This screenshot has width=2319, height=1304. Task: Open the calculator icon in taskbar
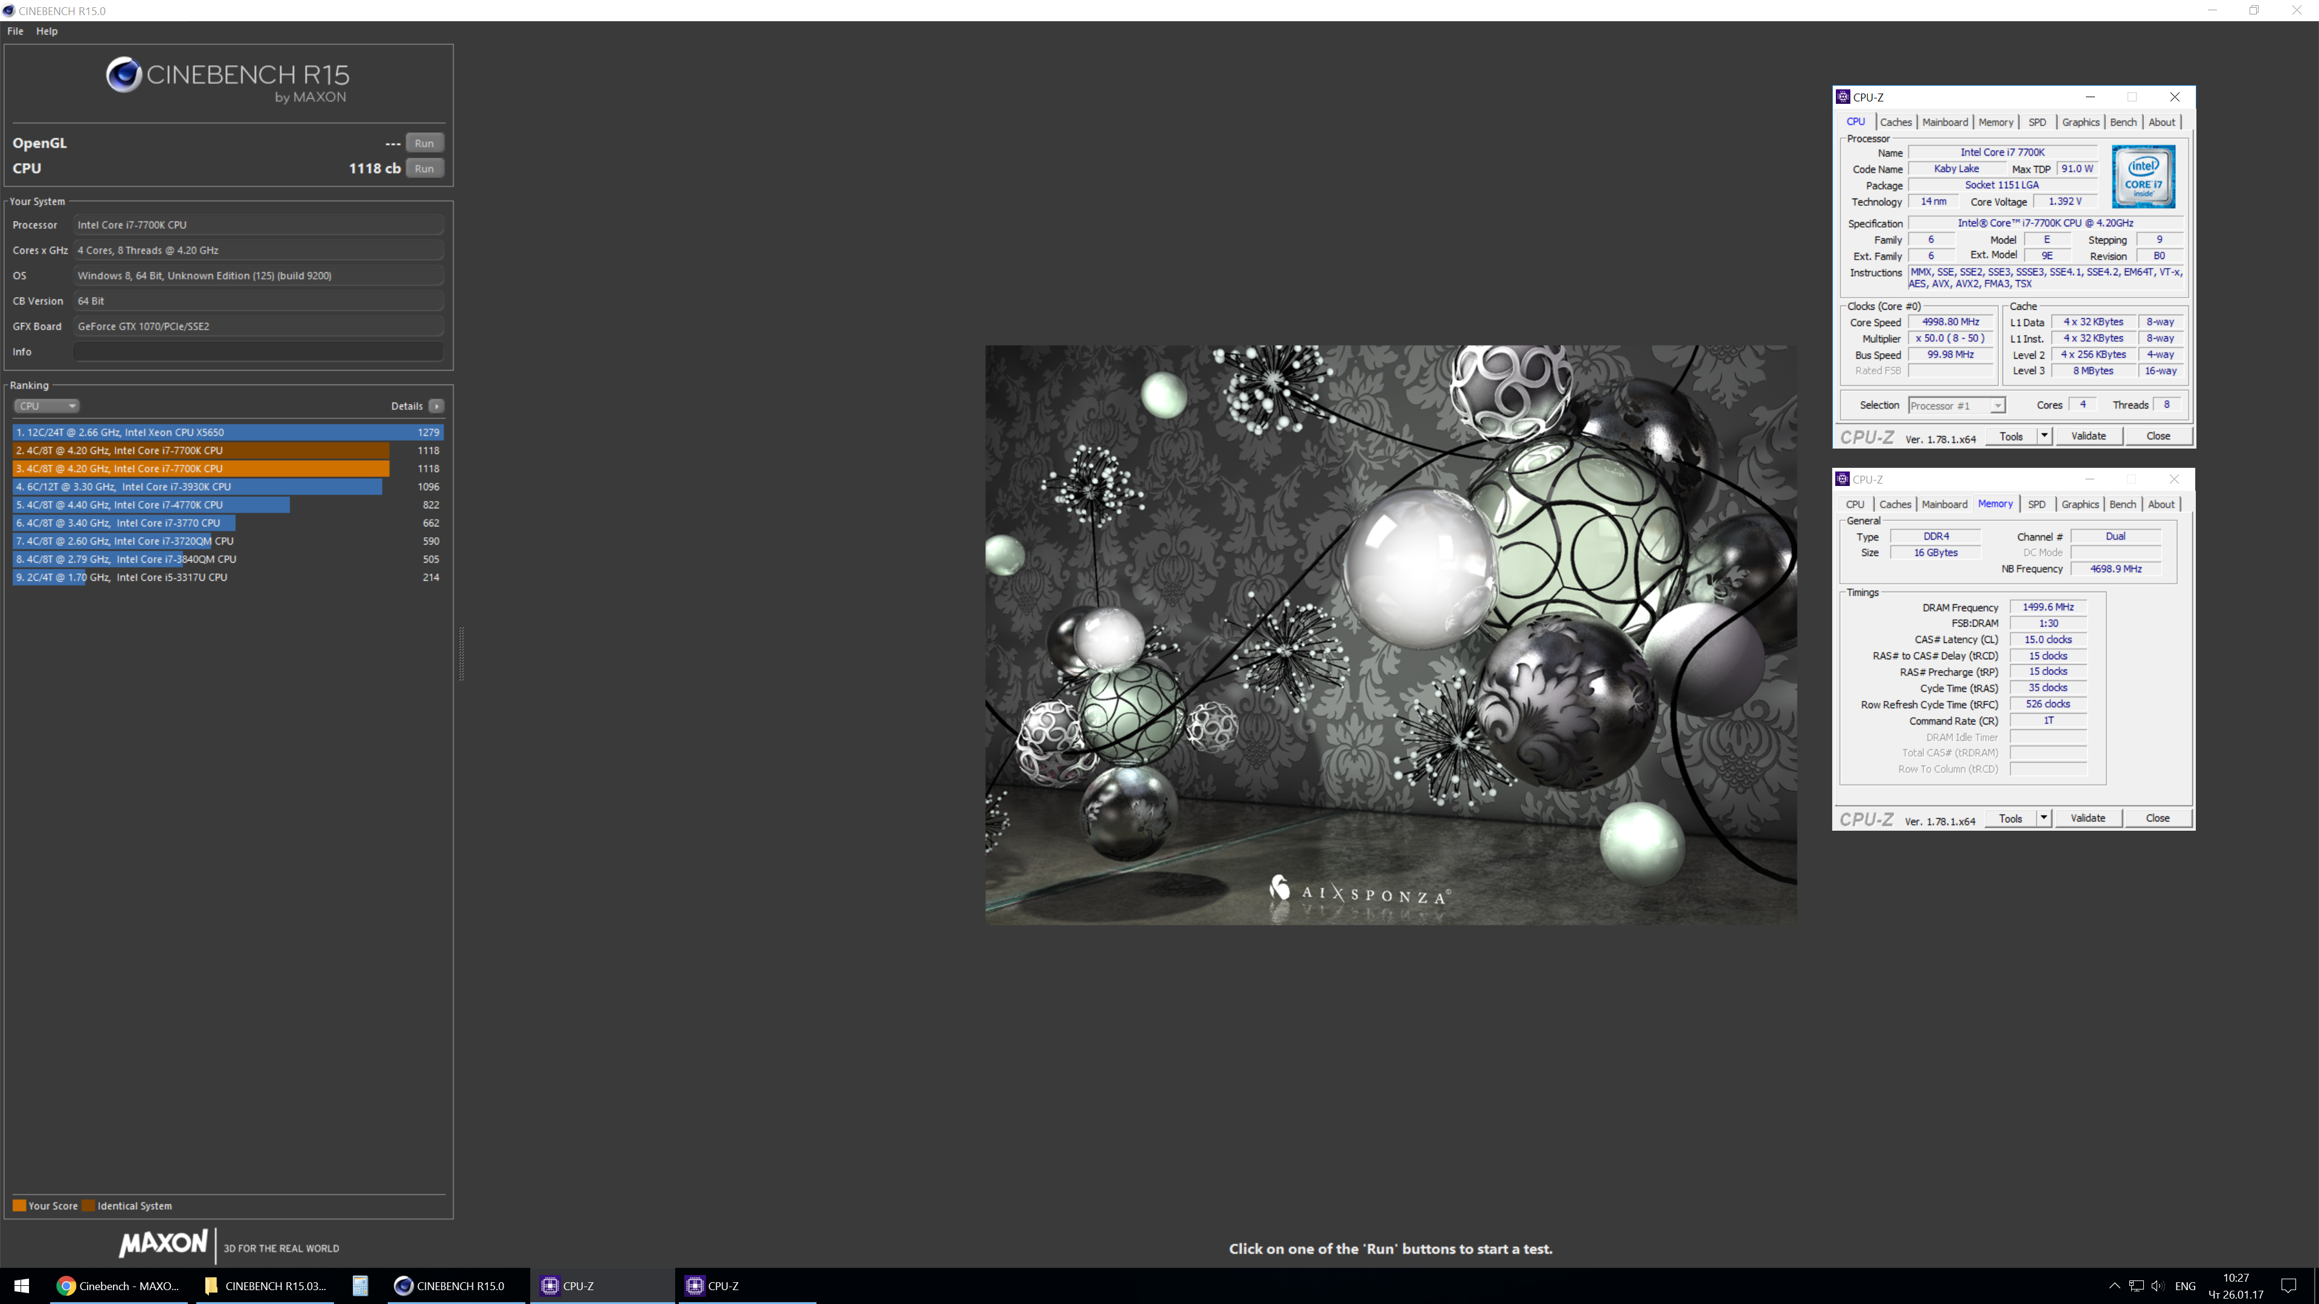[360, 1286]
